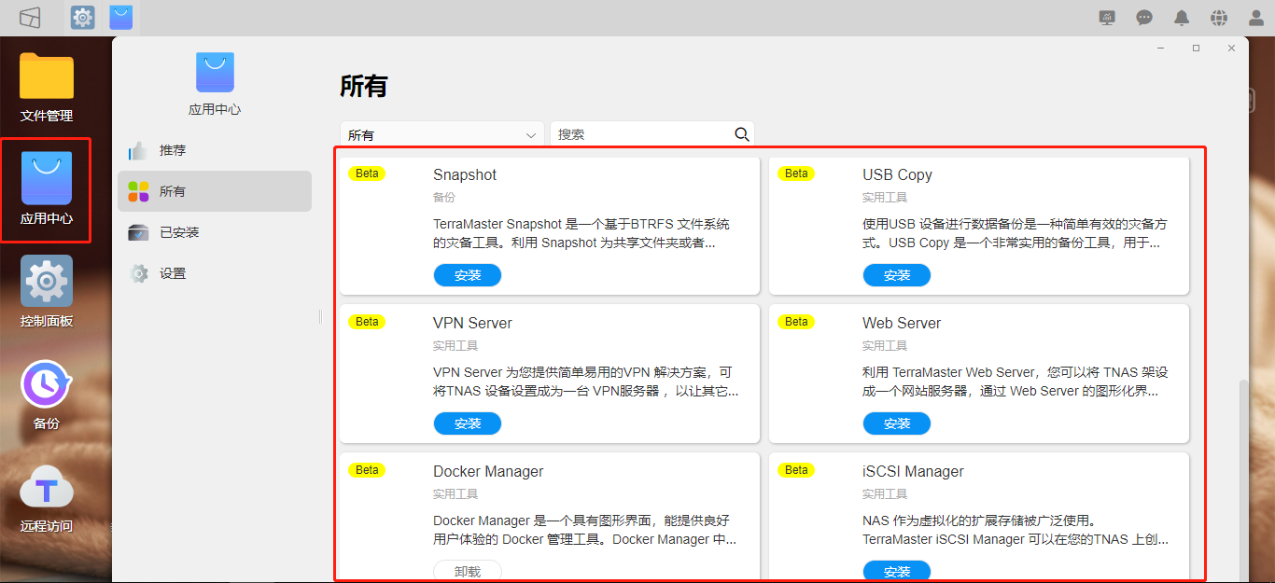Click the Beta badge on Web Server card

[x=796, y=322]
